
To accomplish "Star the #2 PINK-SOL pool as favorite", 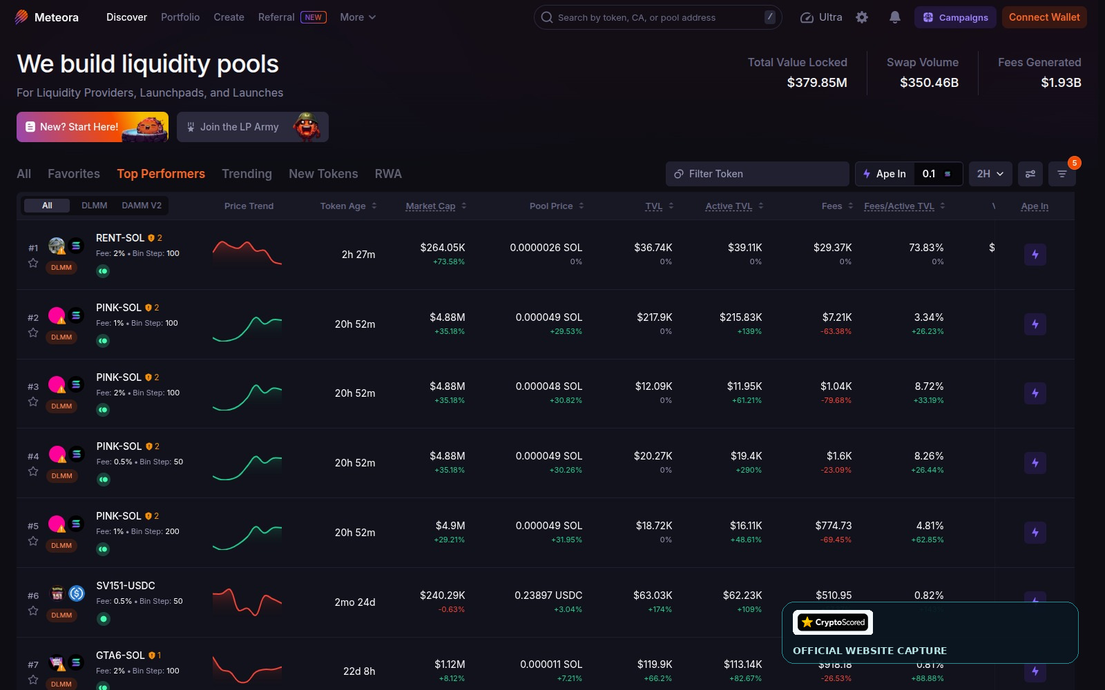I will [x=33, y=333].
